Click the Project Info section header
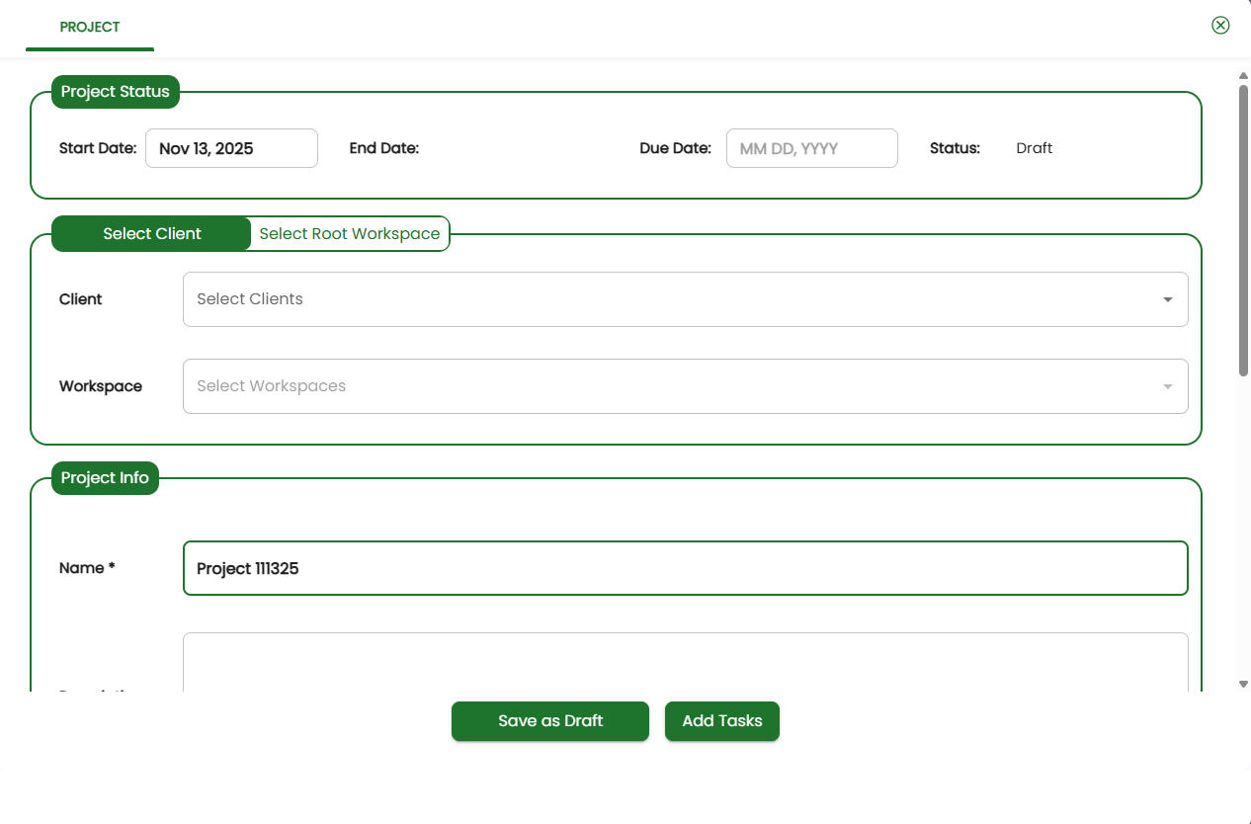This screenshot has width=1251, height=824. [105, 478]
